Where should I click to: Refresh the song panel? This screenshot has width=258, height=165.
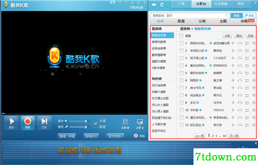[162, 5]
